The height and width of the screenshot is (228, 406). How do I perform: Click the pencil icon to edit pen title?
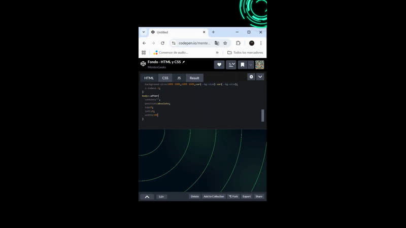184,62
